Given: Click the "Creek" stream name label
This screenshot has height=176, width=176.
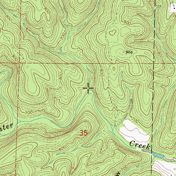Looking at the screenshot, I should [140, 145].
